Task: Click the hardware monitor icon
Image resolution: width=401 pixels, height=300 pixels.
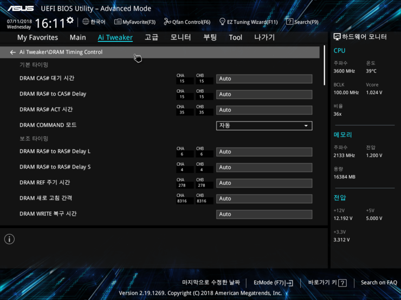Action: click(337, 37)
